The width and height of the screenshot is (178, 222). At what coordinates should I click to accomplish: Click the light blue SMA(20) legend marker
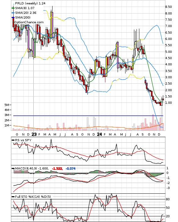[x=13, y=13]
